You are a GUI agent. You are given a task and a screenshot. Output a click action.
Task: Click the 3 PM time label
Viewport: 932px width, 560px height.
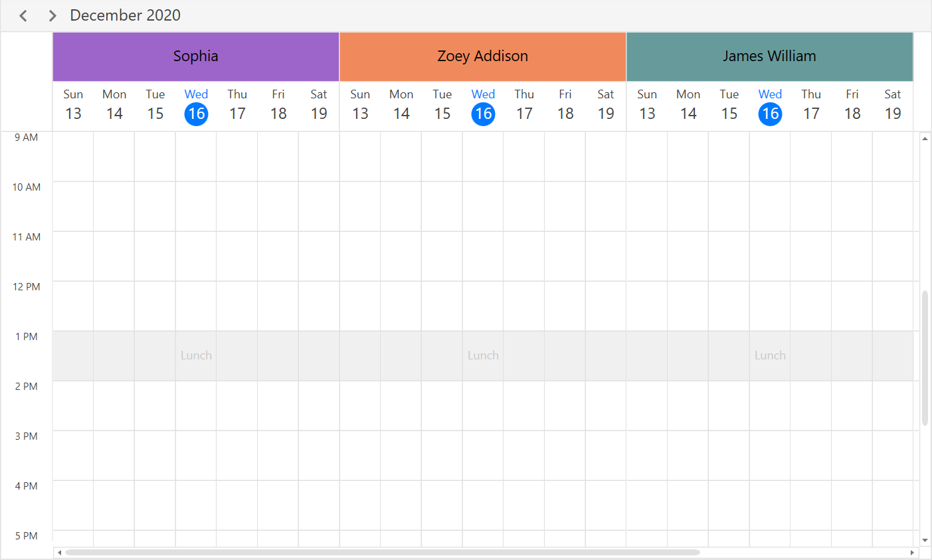(27, 436)
